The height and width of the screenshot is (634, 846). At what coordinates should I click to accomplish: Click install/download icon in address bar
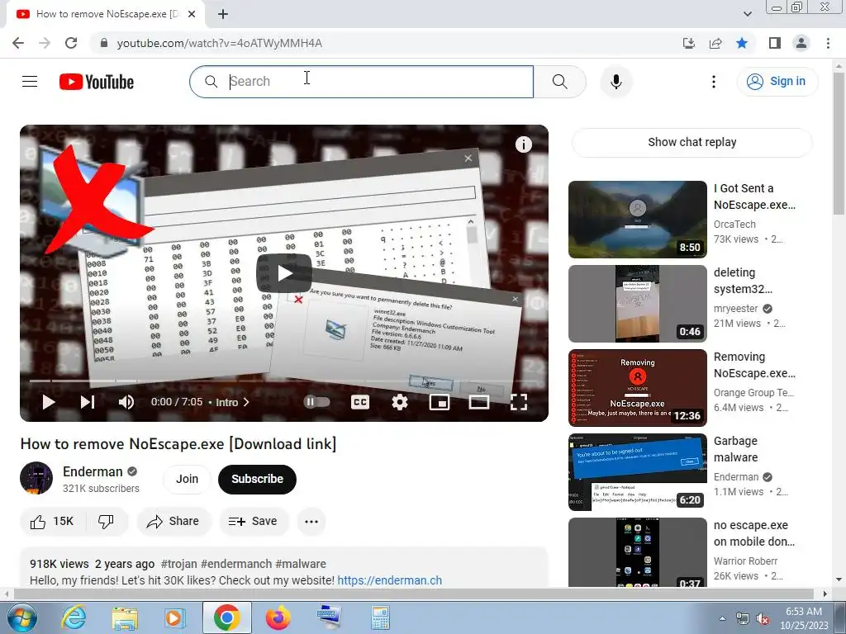tap(689, 43)
